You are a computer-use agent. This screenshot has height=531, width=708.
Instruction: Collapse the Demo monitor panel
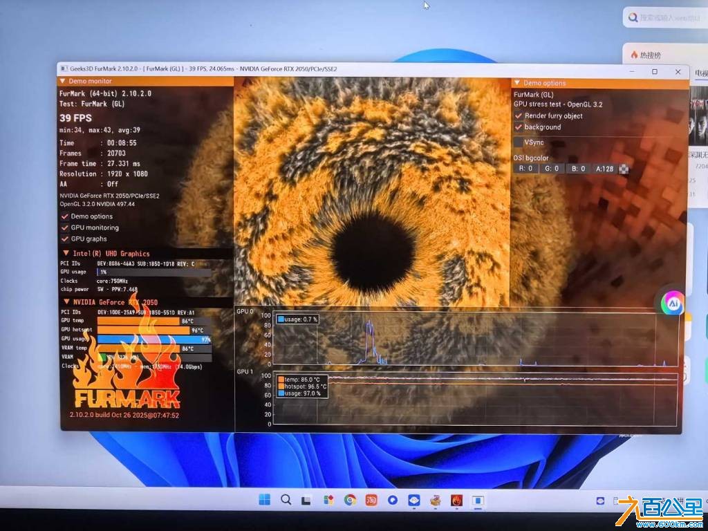point(62,81)
